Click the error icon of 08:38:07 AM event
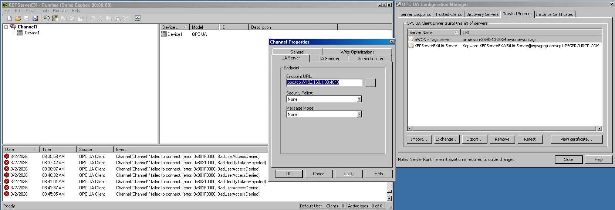The height and width of the screenshot is (210, 615). point(7,169)
